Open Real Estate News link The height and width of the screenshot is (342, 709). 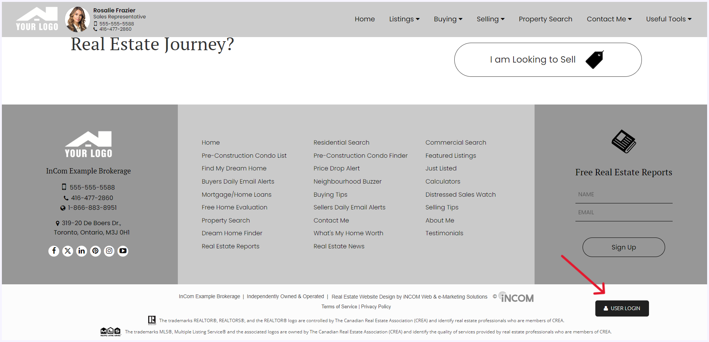[339, 246]
